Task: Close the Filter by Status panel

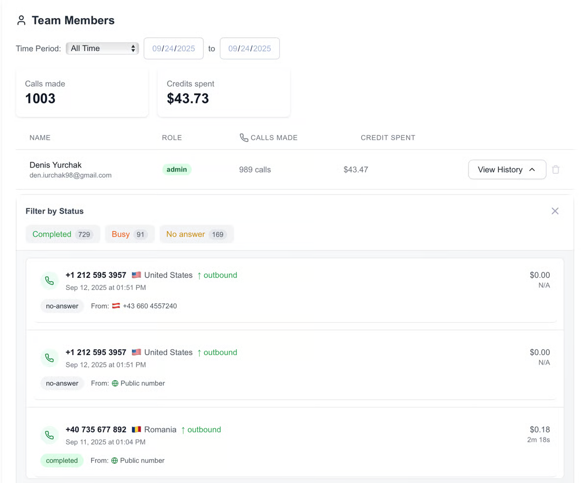Action: pos(555,211)
